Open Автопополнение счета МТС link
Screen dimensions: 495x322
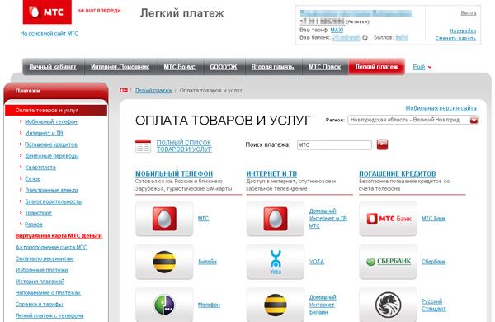pos(51,247)
